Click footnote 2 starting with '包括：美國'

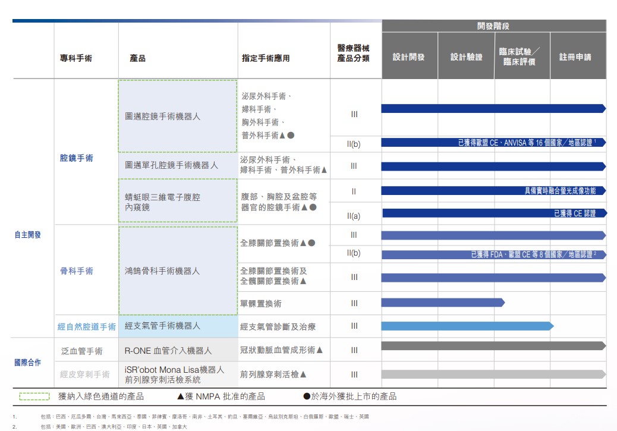point(114,427)
